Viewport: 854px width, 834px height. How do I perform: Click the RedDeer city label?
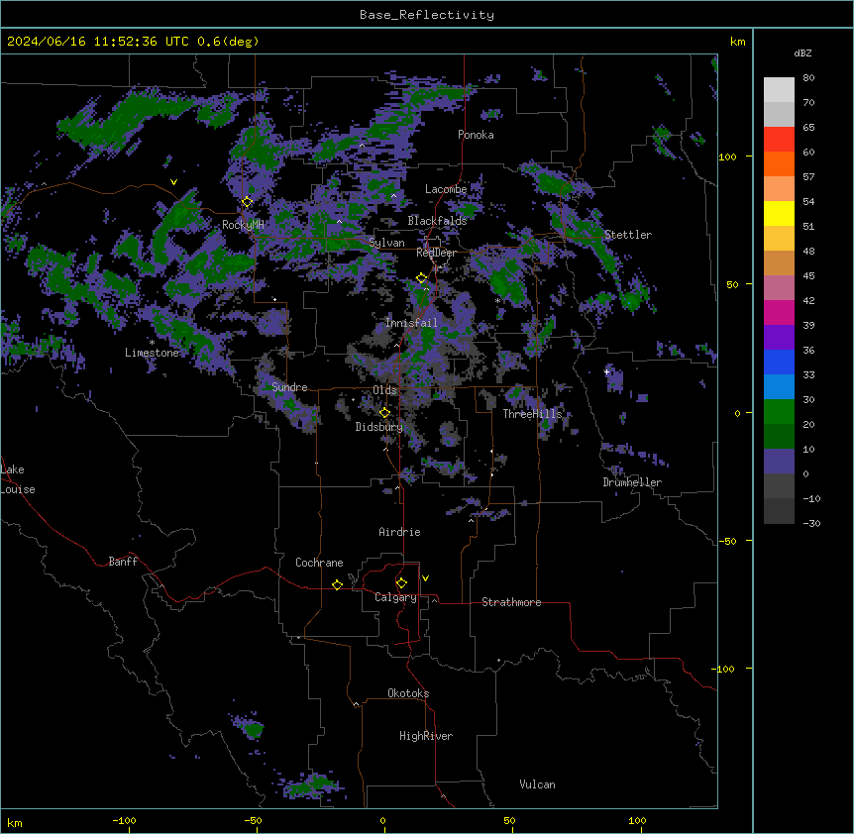pos(436,253)
